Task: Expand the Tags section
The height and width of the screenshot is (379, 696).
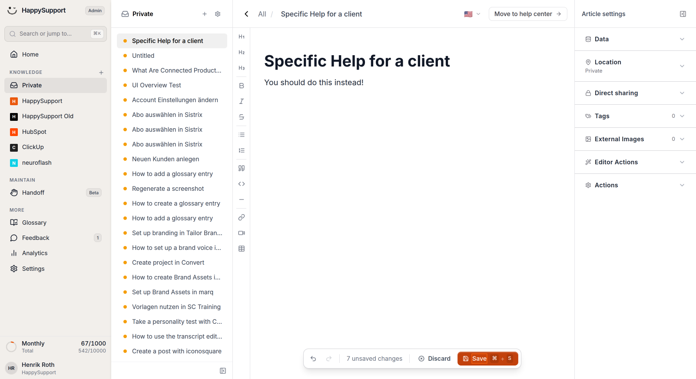Action: (635, 116)
